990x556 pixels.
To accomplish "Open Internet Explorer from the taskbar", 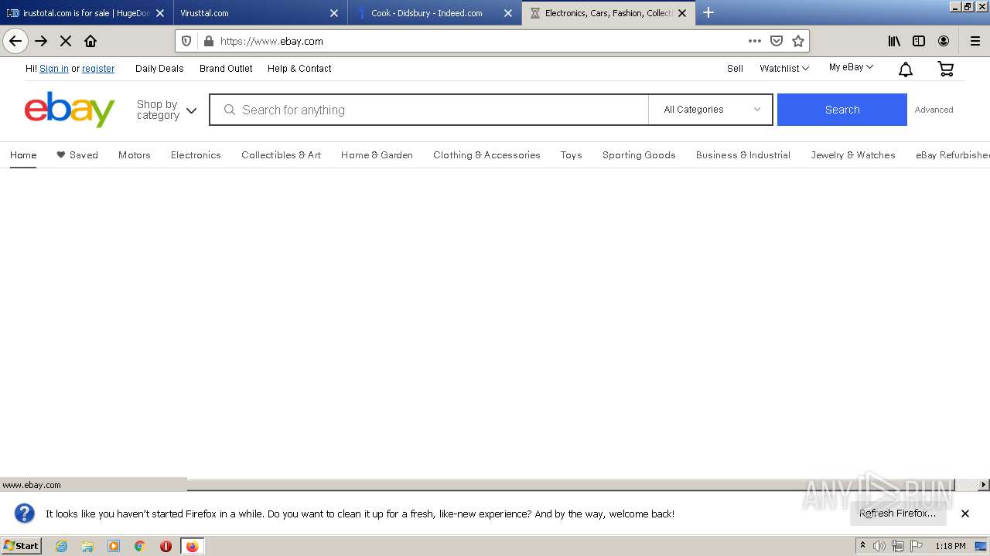I will [x=62, y=546].
